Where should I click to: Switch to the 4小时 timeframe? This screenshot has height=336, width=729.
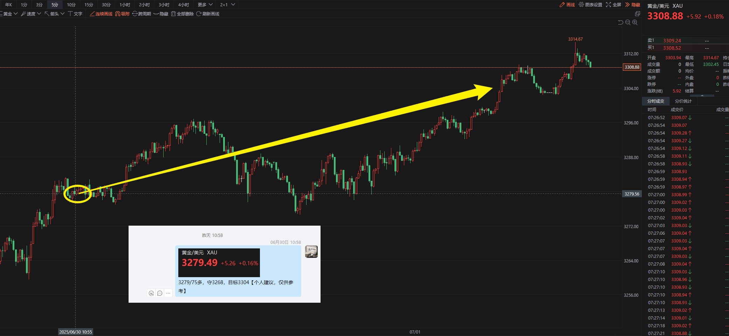click(x=184, y=5)
